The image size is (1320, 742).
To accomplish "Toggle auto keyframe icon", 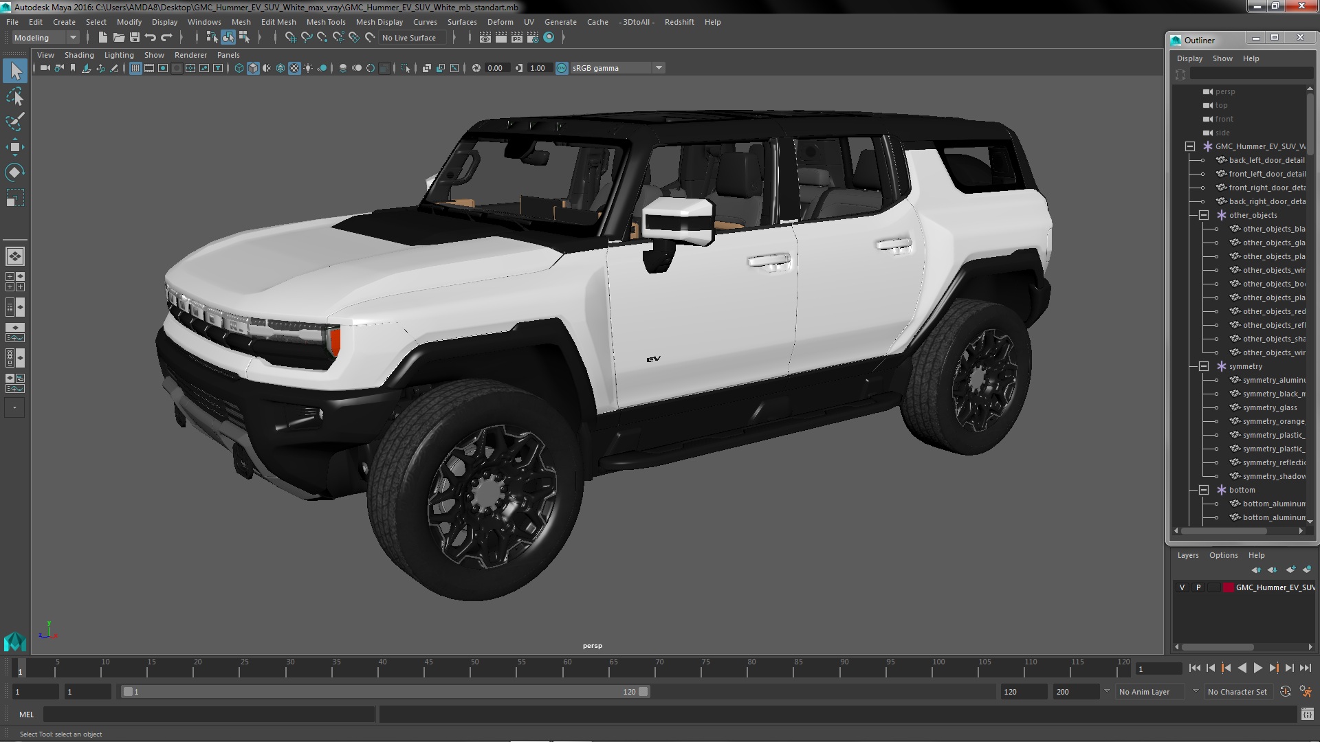I will coord(1285,692).
